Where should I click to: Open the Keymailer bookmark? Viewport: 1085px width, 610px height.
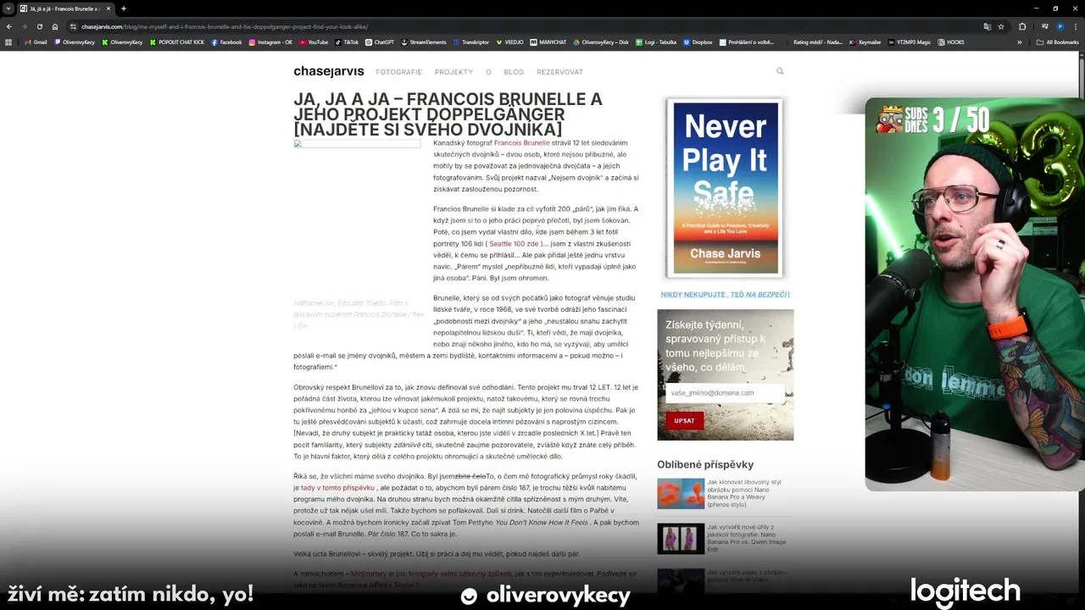click(865, 42)
